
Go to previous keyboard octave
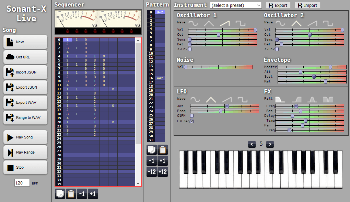tap(252, 144)
